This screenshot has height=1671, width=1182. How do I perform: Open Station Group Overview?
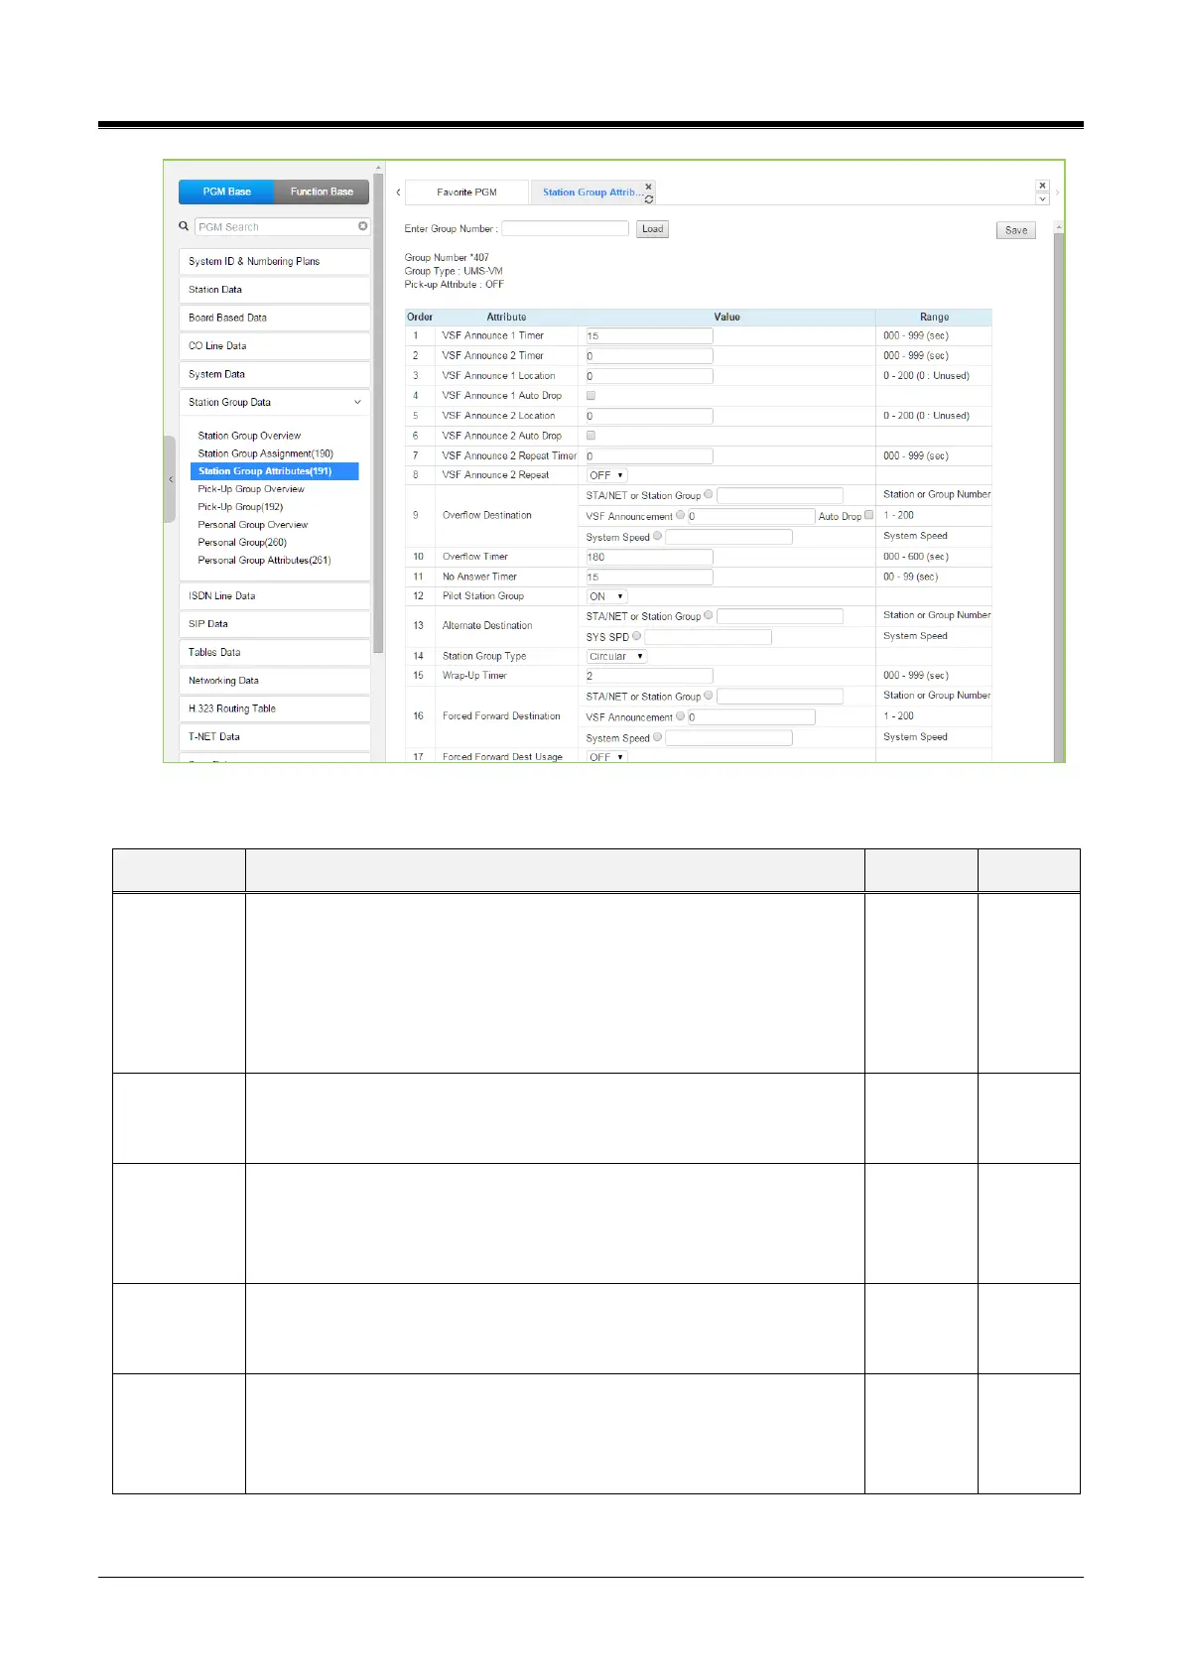coord(249,436)
